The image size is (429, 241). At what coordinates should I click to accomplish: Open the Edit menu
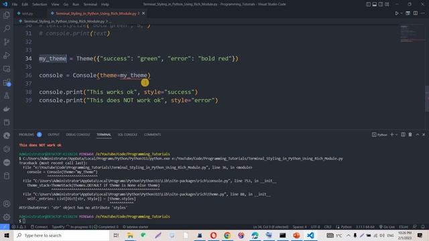coord(25,5)
